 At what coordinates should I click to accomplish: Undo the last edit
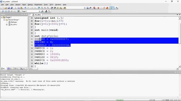click(x=25, y=8)
